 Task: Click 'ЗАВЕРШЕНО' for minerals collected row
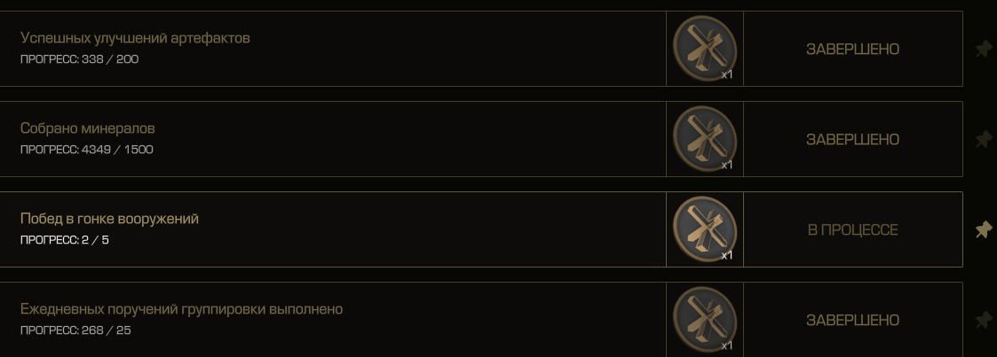tap(852, 139)
